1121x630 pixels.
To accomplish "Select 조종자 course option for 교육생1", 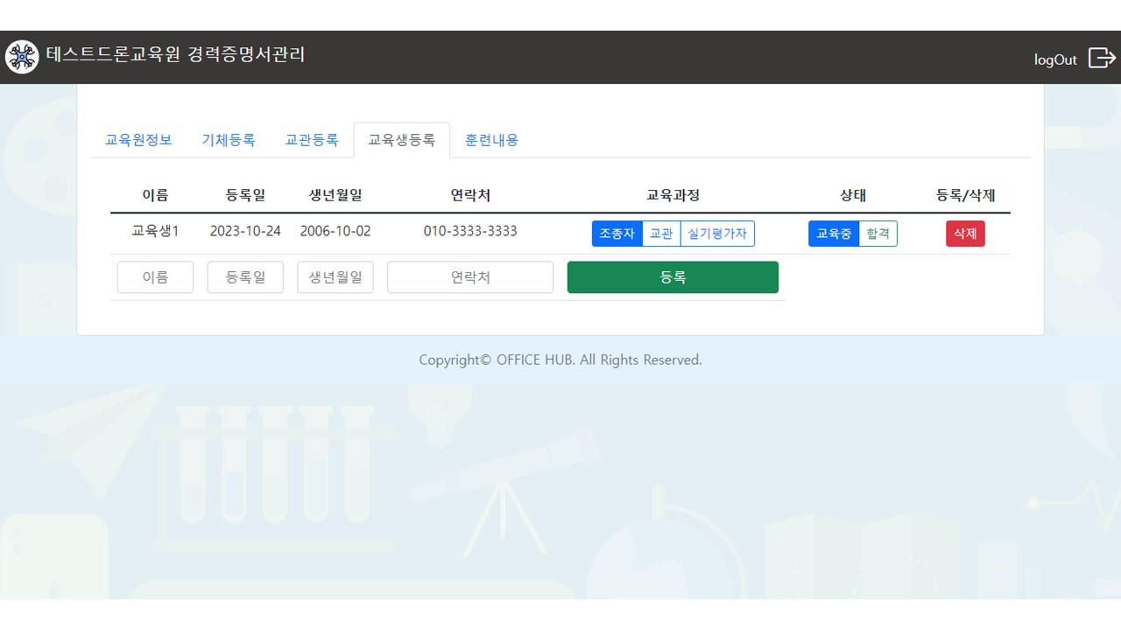I will click(617, 234).
